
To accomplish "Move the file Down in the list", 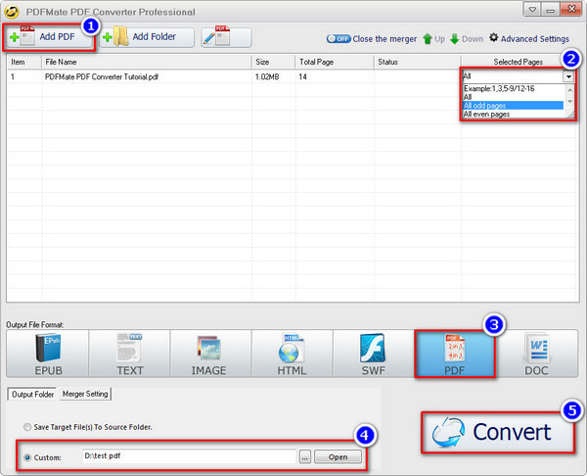I will [x=467, y=38].
